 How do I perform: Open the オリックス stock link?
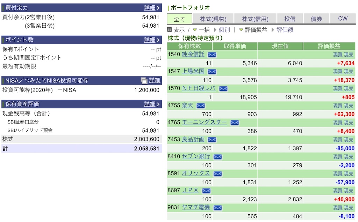pos(196,173)
